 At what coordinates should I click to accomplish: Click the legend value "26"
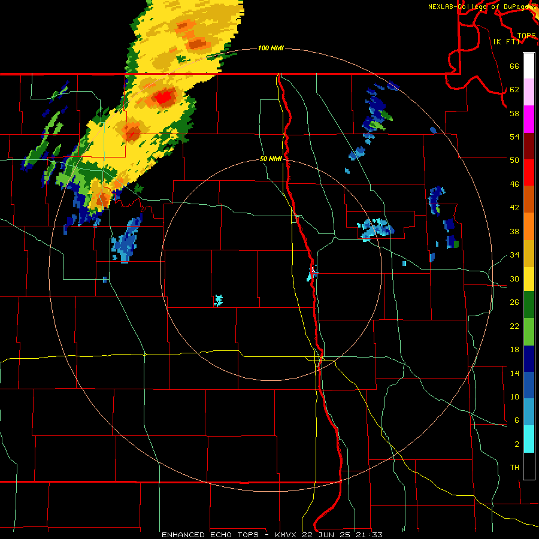514,302
